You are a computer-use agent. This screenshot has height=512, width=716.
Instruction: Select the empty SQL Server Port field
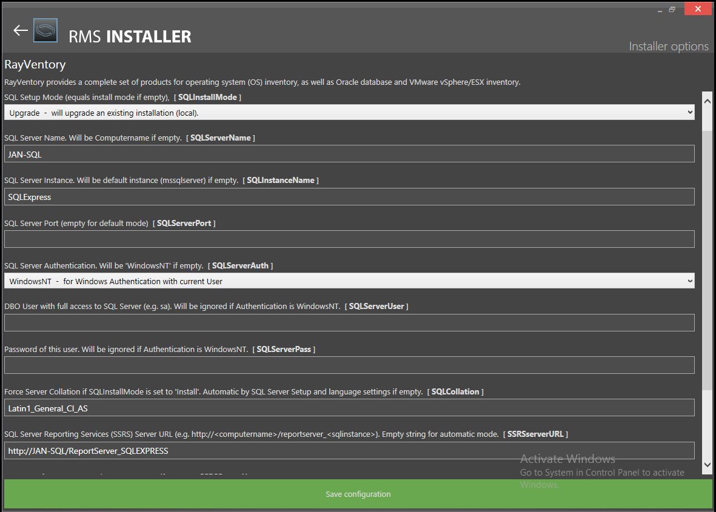(349, 239)
